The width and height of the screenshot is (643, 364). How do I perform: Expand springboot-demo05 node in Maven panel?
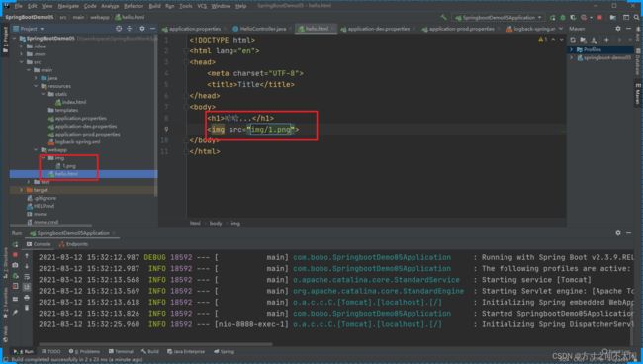pyautogui.click(x=571, y=57)
